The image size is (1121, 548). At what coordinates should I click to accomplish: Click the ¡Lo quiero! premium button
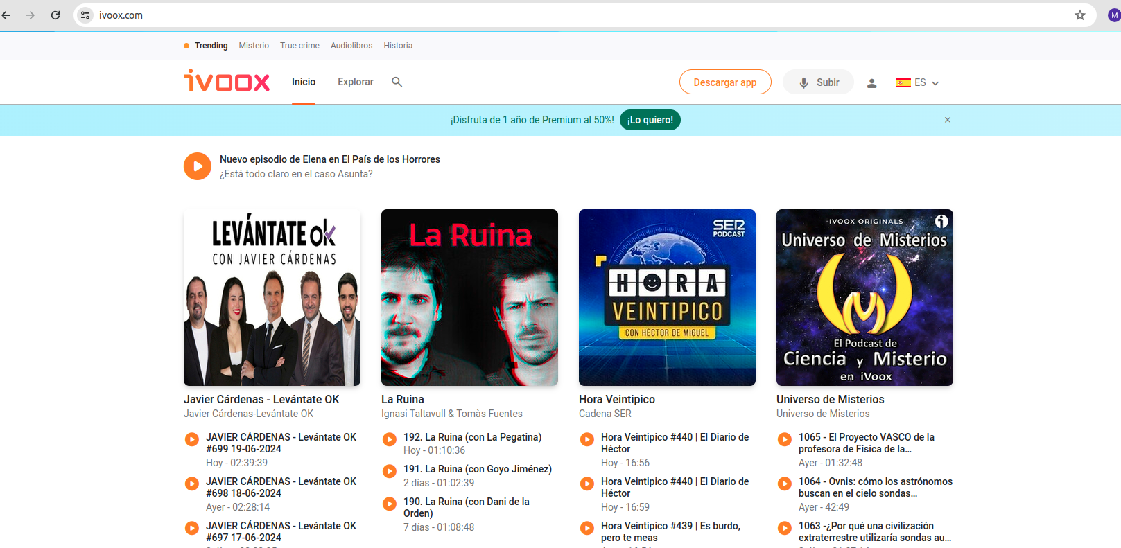[x=650, y=120]
